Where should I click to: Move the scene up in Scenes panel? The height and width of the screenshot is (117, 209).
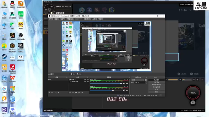coord(56,92)
